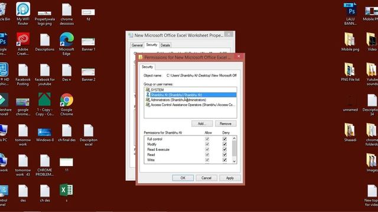
Task: Select Security tab in Permissions dialog
Action: [x=147, y=67]
